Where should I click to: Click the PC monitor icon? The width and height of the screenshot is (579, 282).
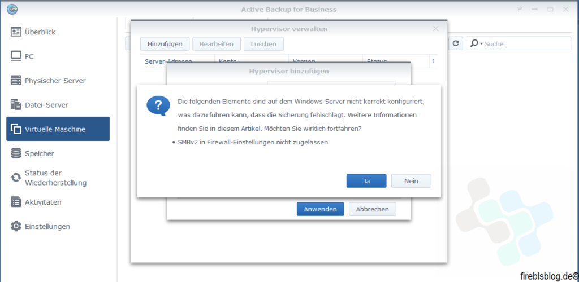[16, 56]
